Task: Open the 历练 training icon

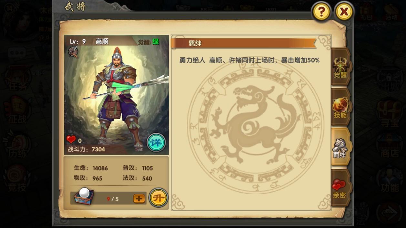Action: coord(18,146)
